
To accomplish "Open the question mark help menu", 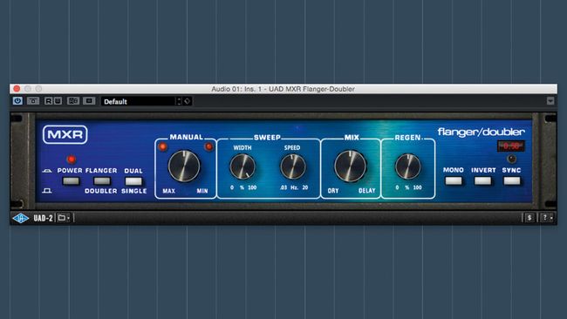I will point(547,218).
